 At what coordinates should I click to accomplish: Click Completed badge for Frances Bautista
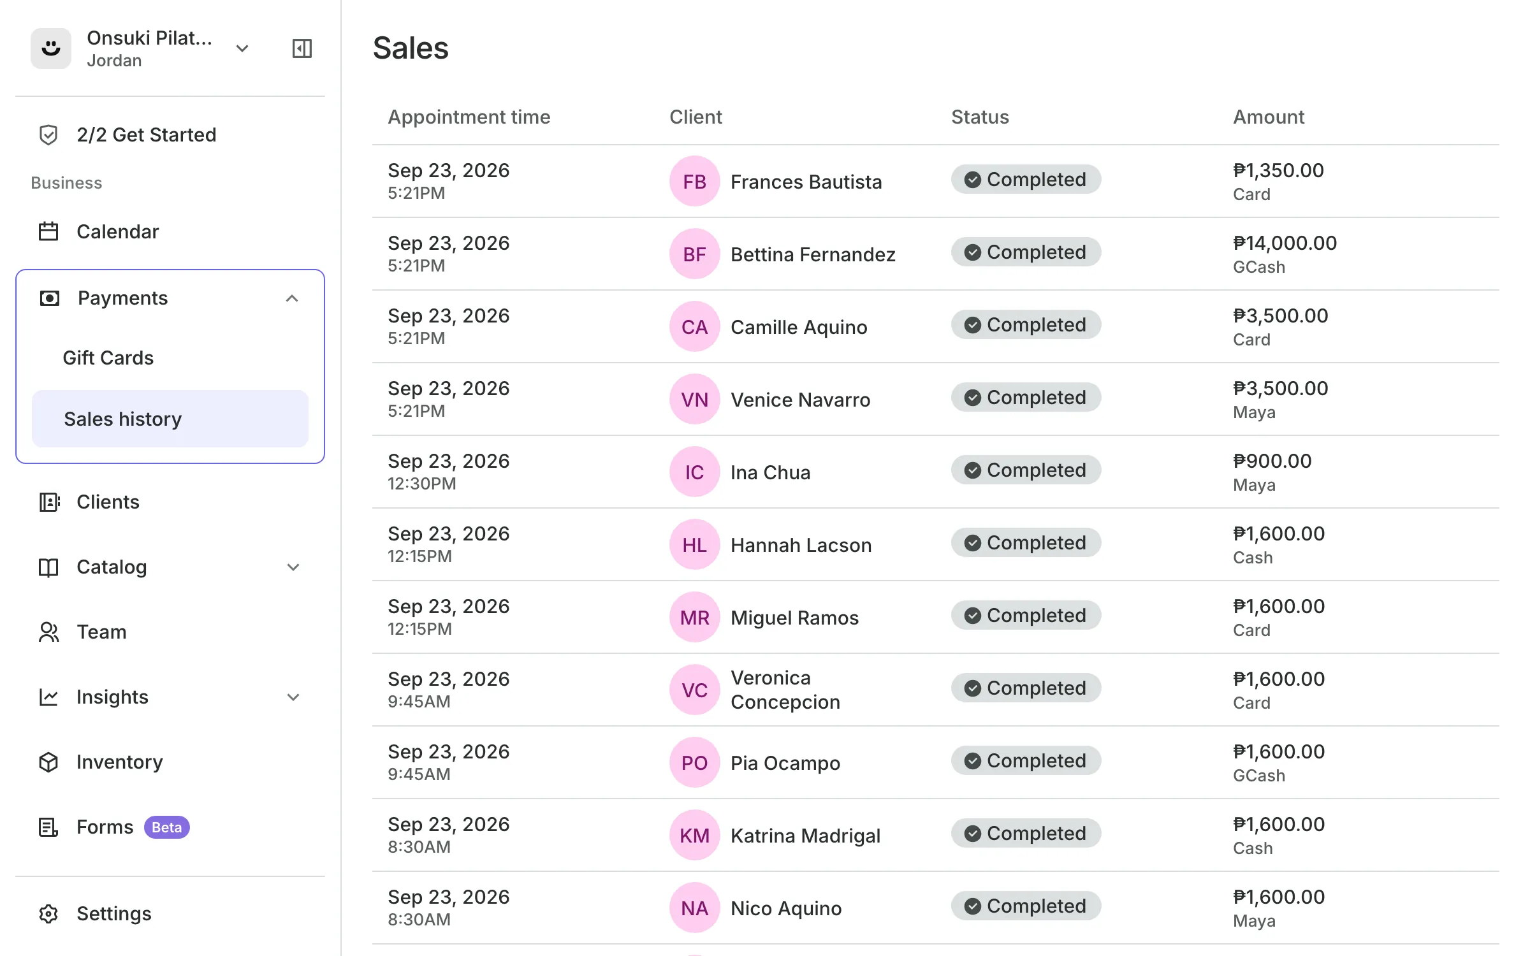point(1026,180)
